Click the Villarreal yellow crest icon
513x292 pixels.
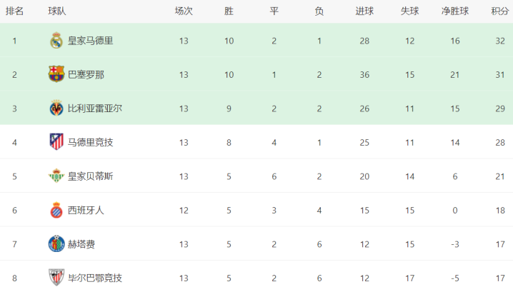[56, 109]
